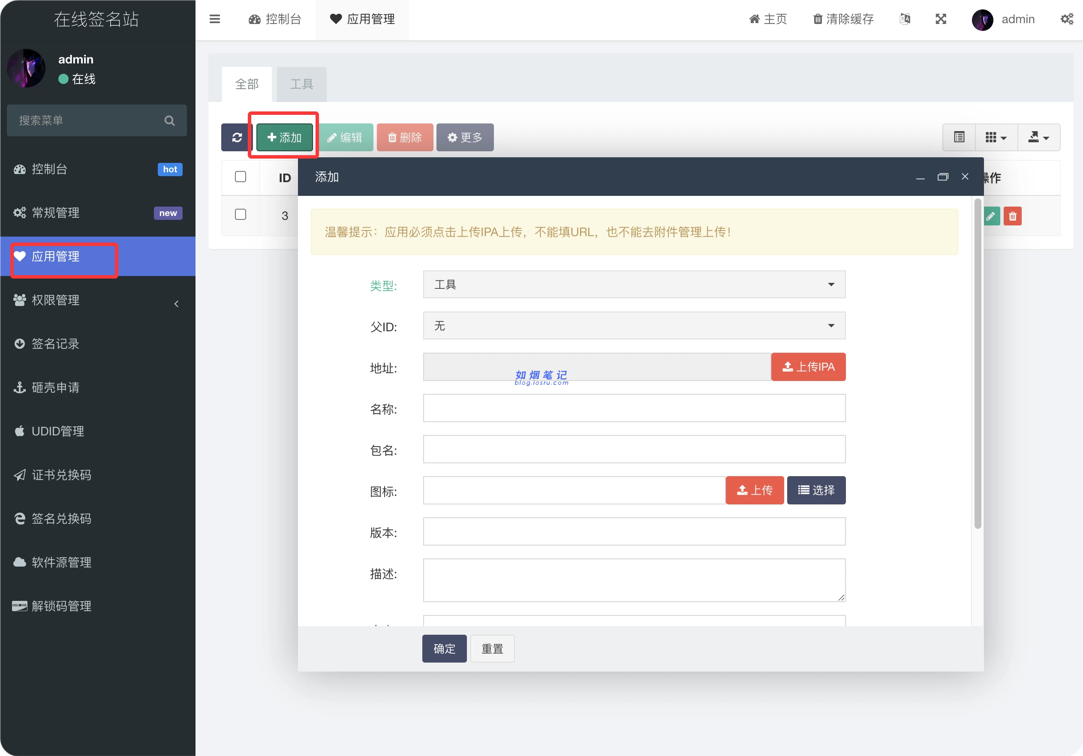Open 常规管理 in the sidebar
The width and height of the screenshot is (1083, 756).
pos(98,213)
